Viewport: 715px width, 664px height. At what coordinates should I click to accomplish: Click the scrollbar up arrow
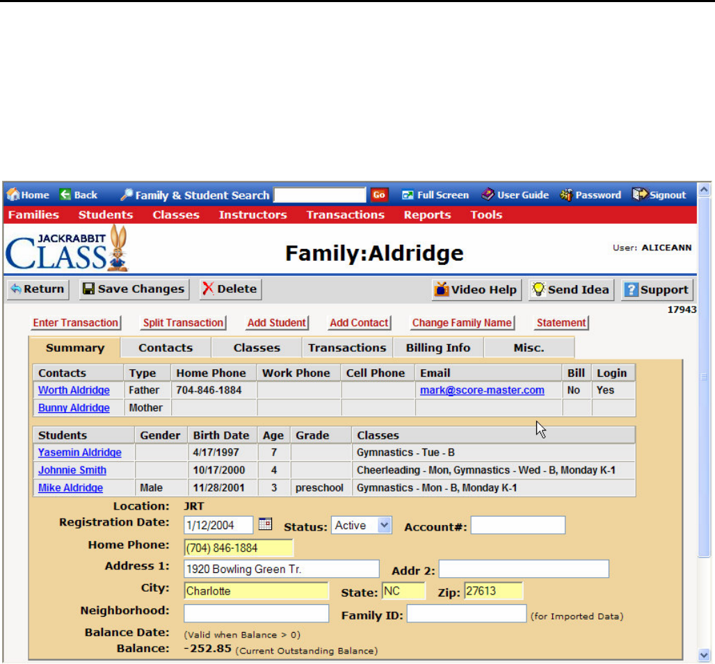(704, 189)
